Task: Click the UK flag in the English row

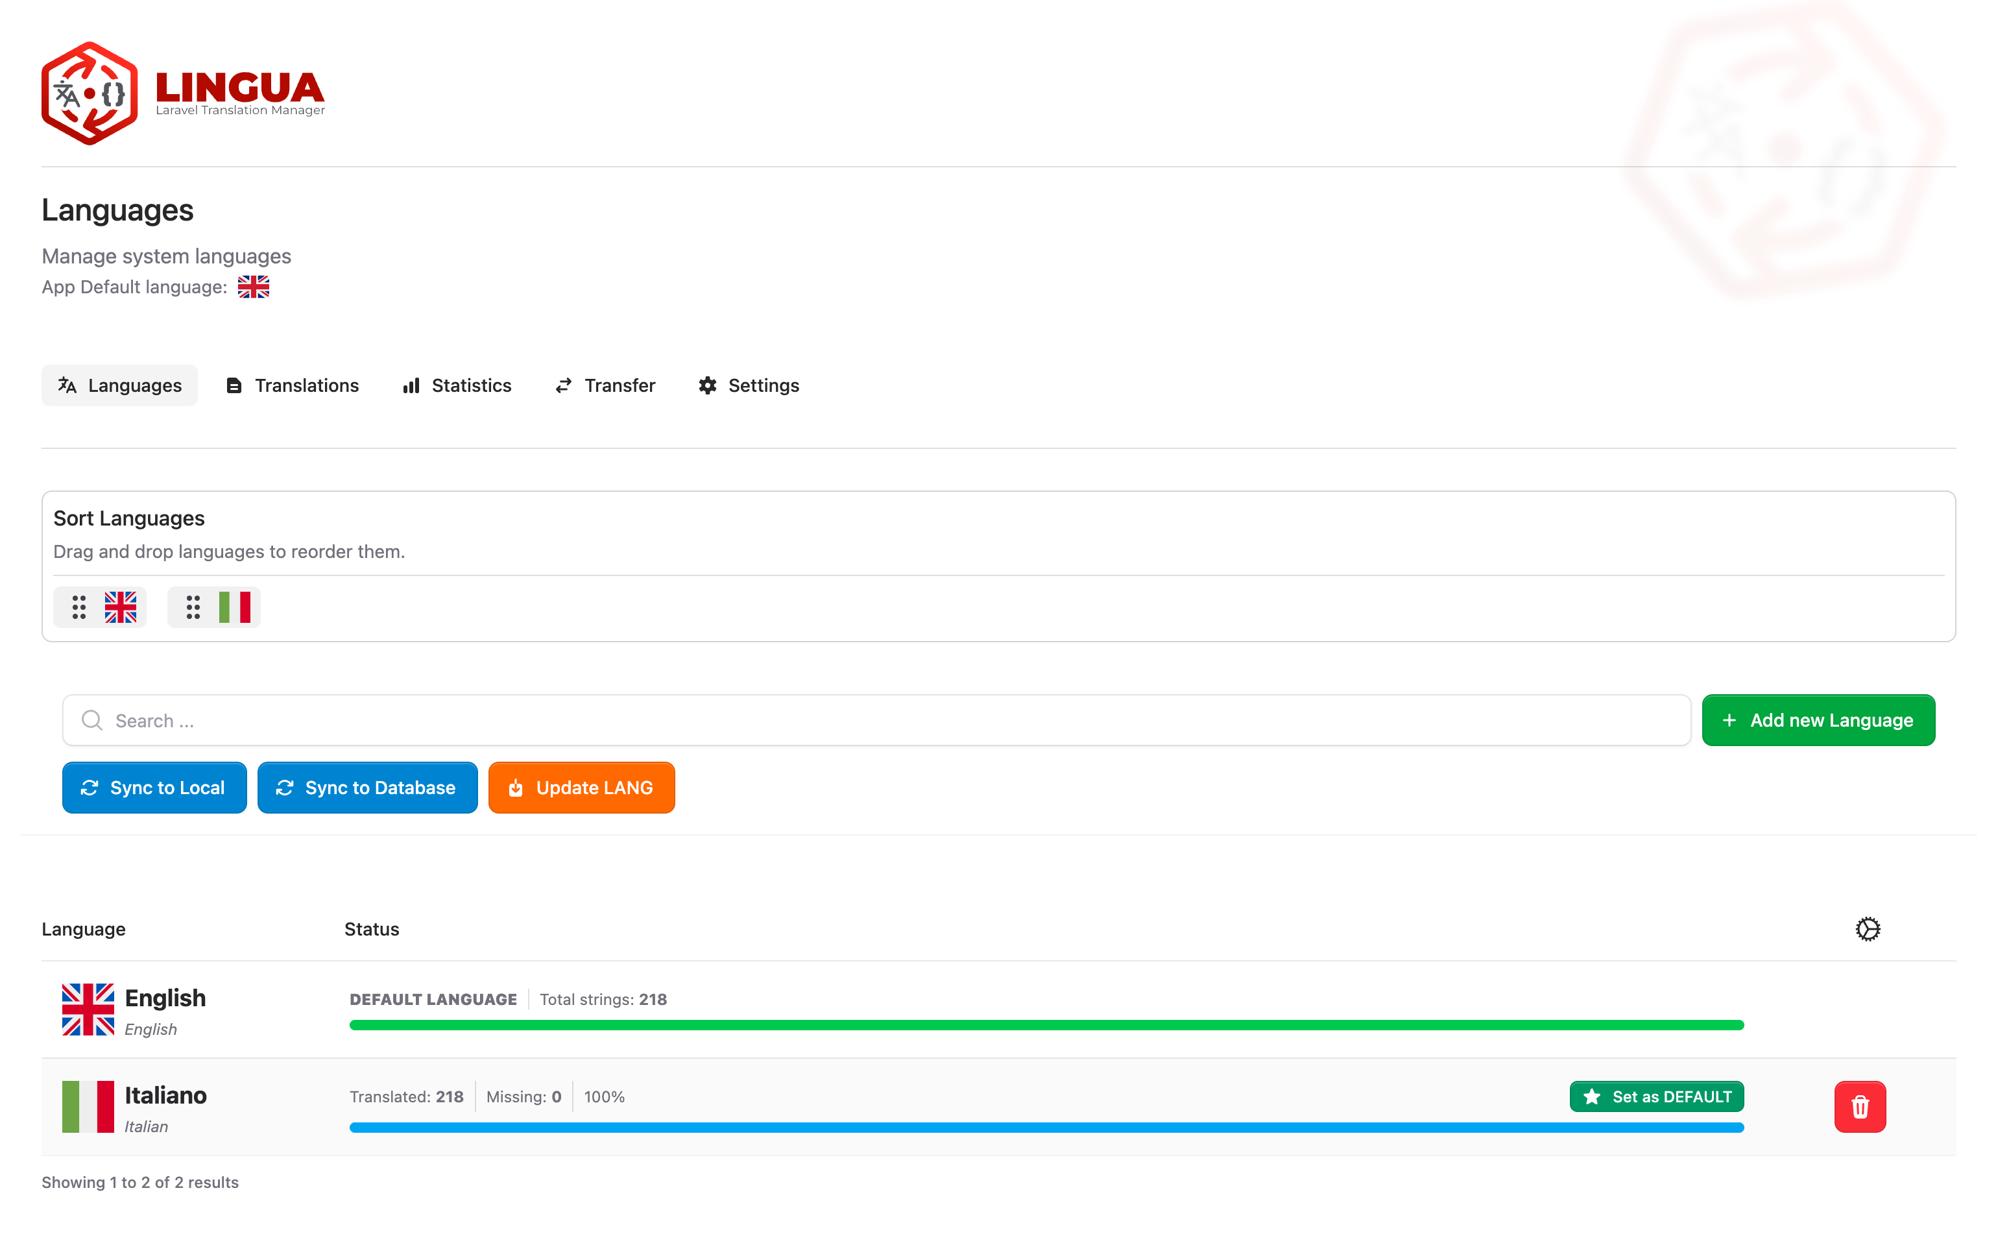Action: [88, 1010]
